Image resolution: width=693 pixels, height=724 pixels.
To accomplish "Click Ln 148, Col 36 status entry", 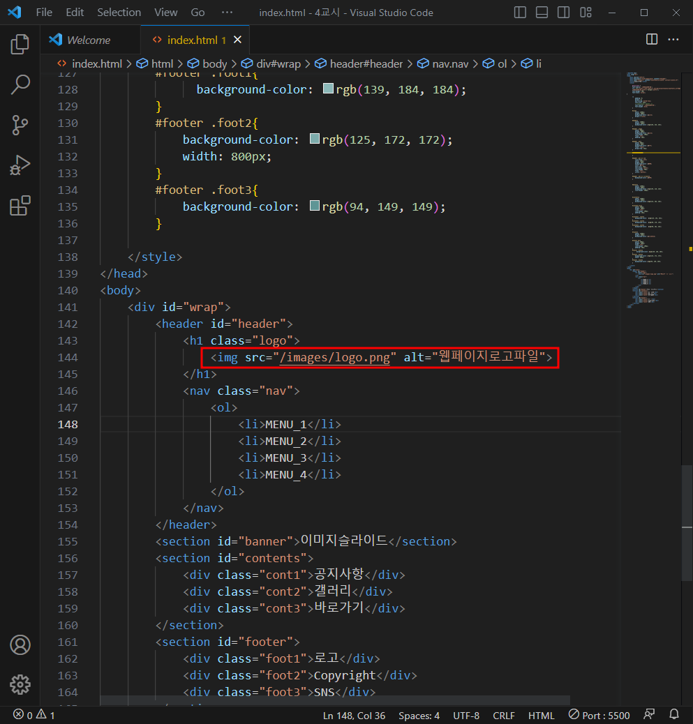I will (354, 716).
